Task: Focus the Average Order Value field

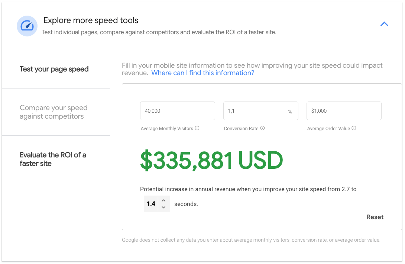Action: 344,111
